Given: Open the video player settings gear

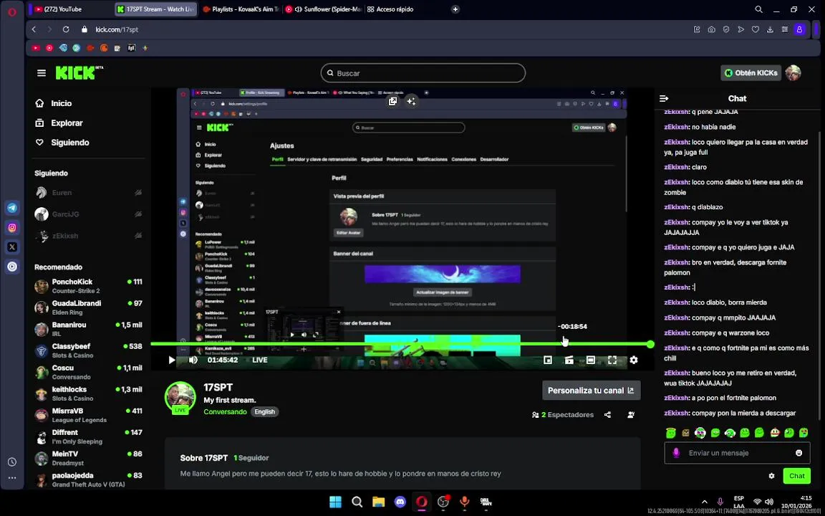Looking at the screenshot, I should click(634, 360).
